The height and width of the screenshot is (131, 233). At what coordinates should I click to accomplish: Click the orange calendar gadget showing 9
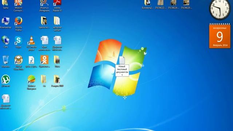pyautogui.click(x=220, y=36)
